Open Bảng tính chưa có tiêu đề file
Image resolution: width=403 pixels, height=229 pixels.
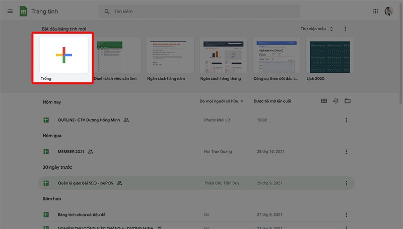point(82,214)
